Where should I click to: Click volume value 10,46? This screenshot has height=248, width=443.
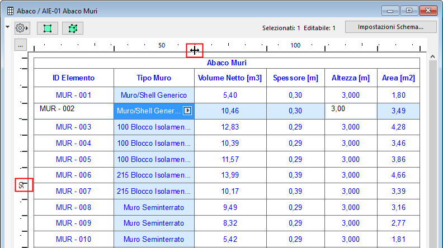pyautogui.click(x=230, y=111)
